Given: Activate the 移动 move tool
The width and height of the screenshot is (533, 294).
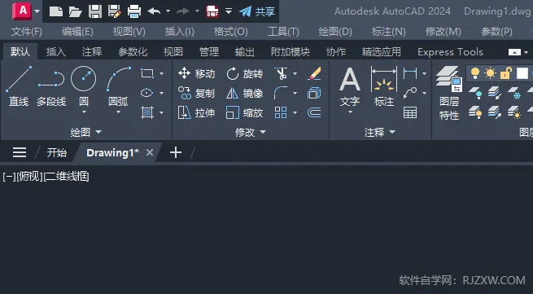Looking at the screenshot, I should click(196, 73).
